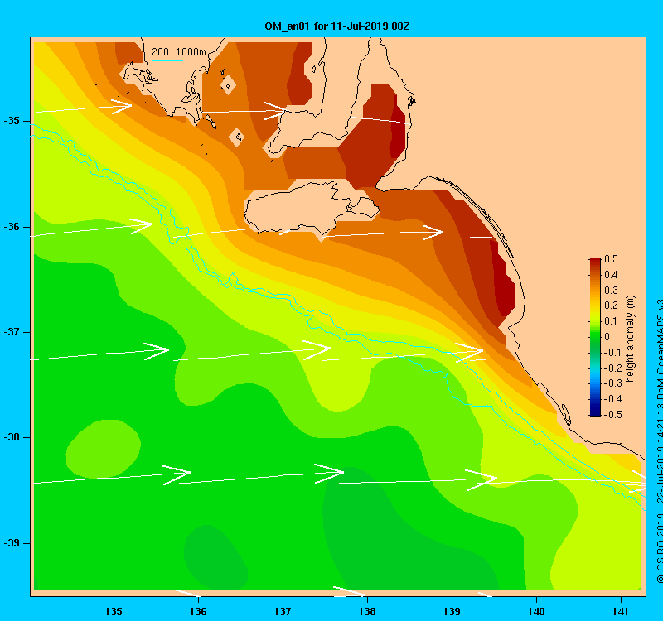Click the -0.2 value on the color scale
This screenshot has height=621, width=663.
tap(612, 368)
